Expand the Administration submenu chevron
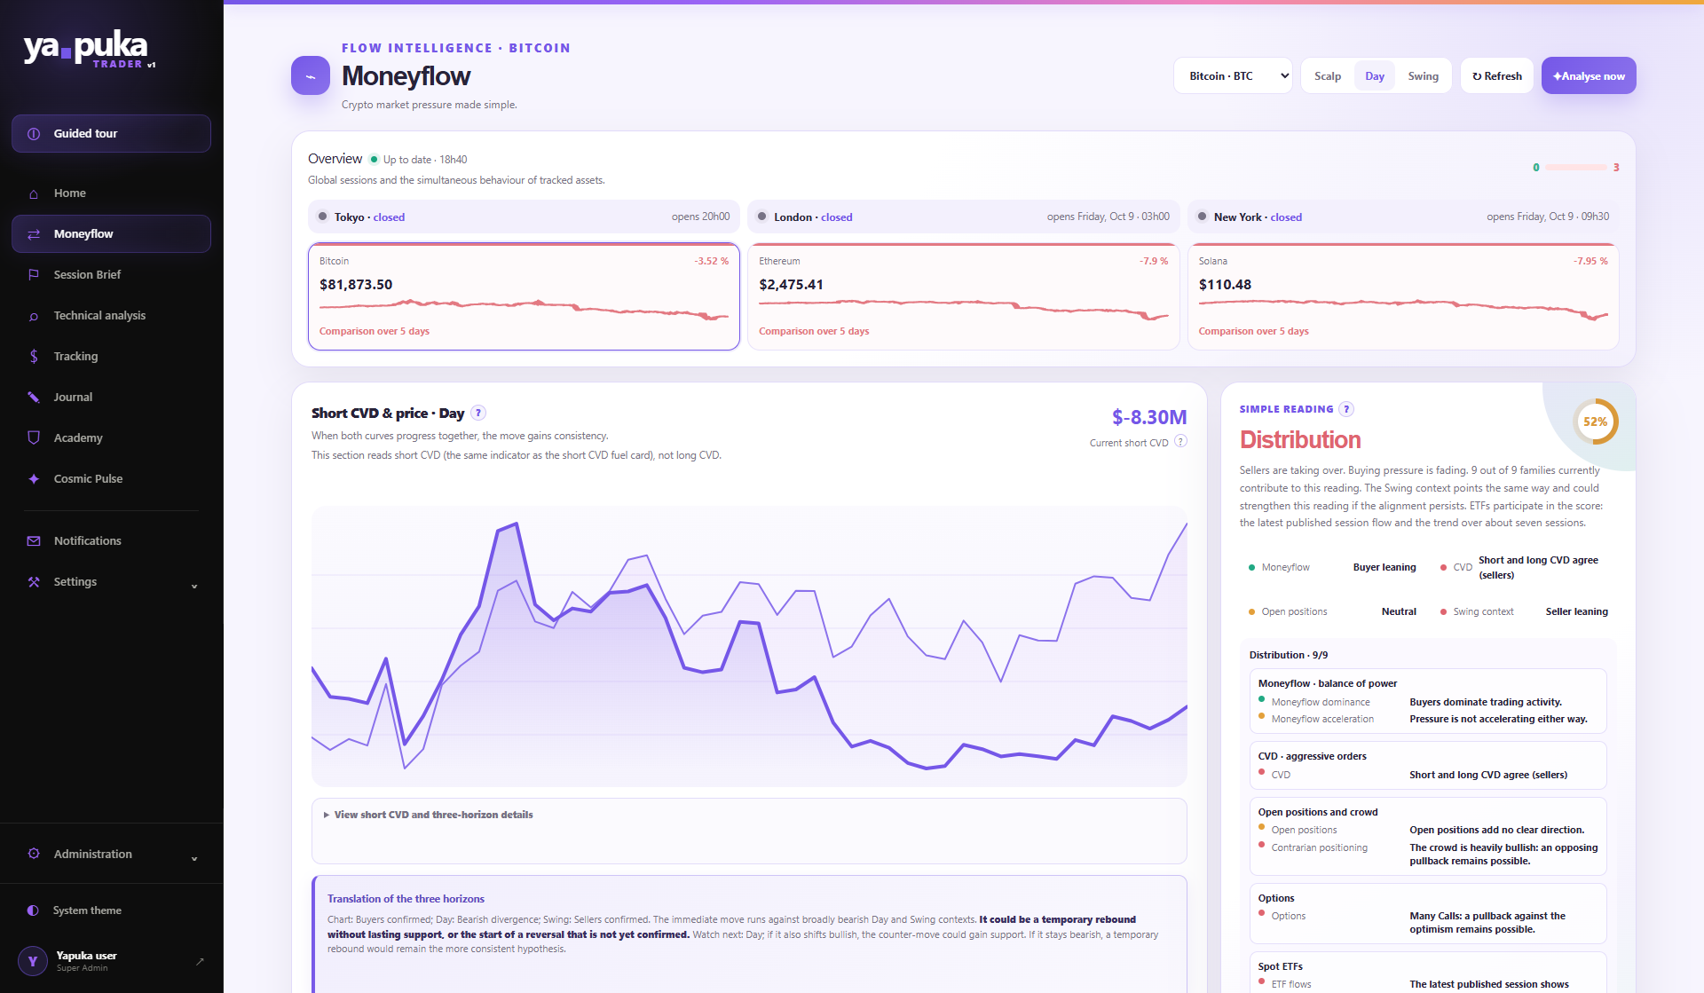This screenshot has height=993, width=1704. [194, 858]
